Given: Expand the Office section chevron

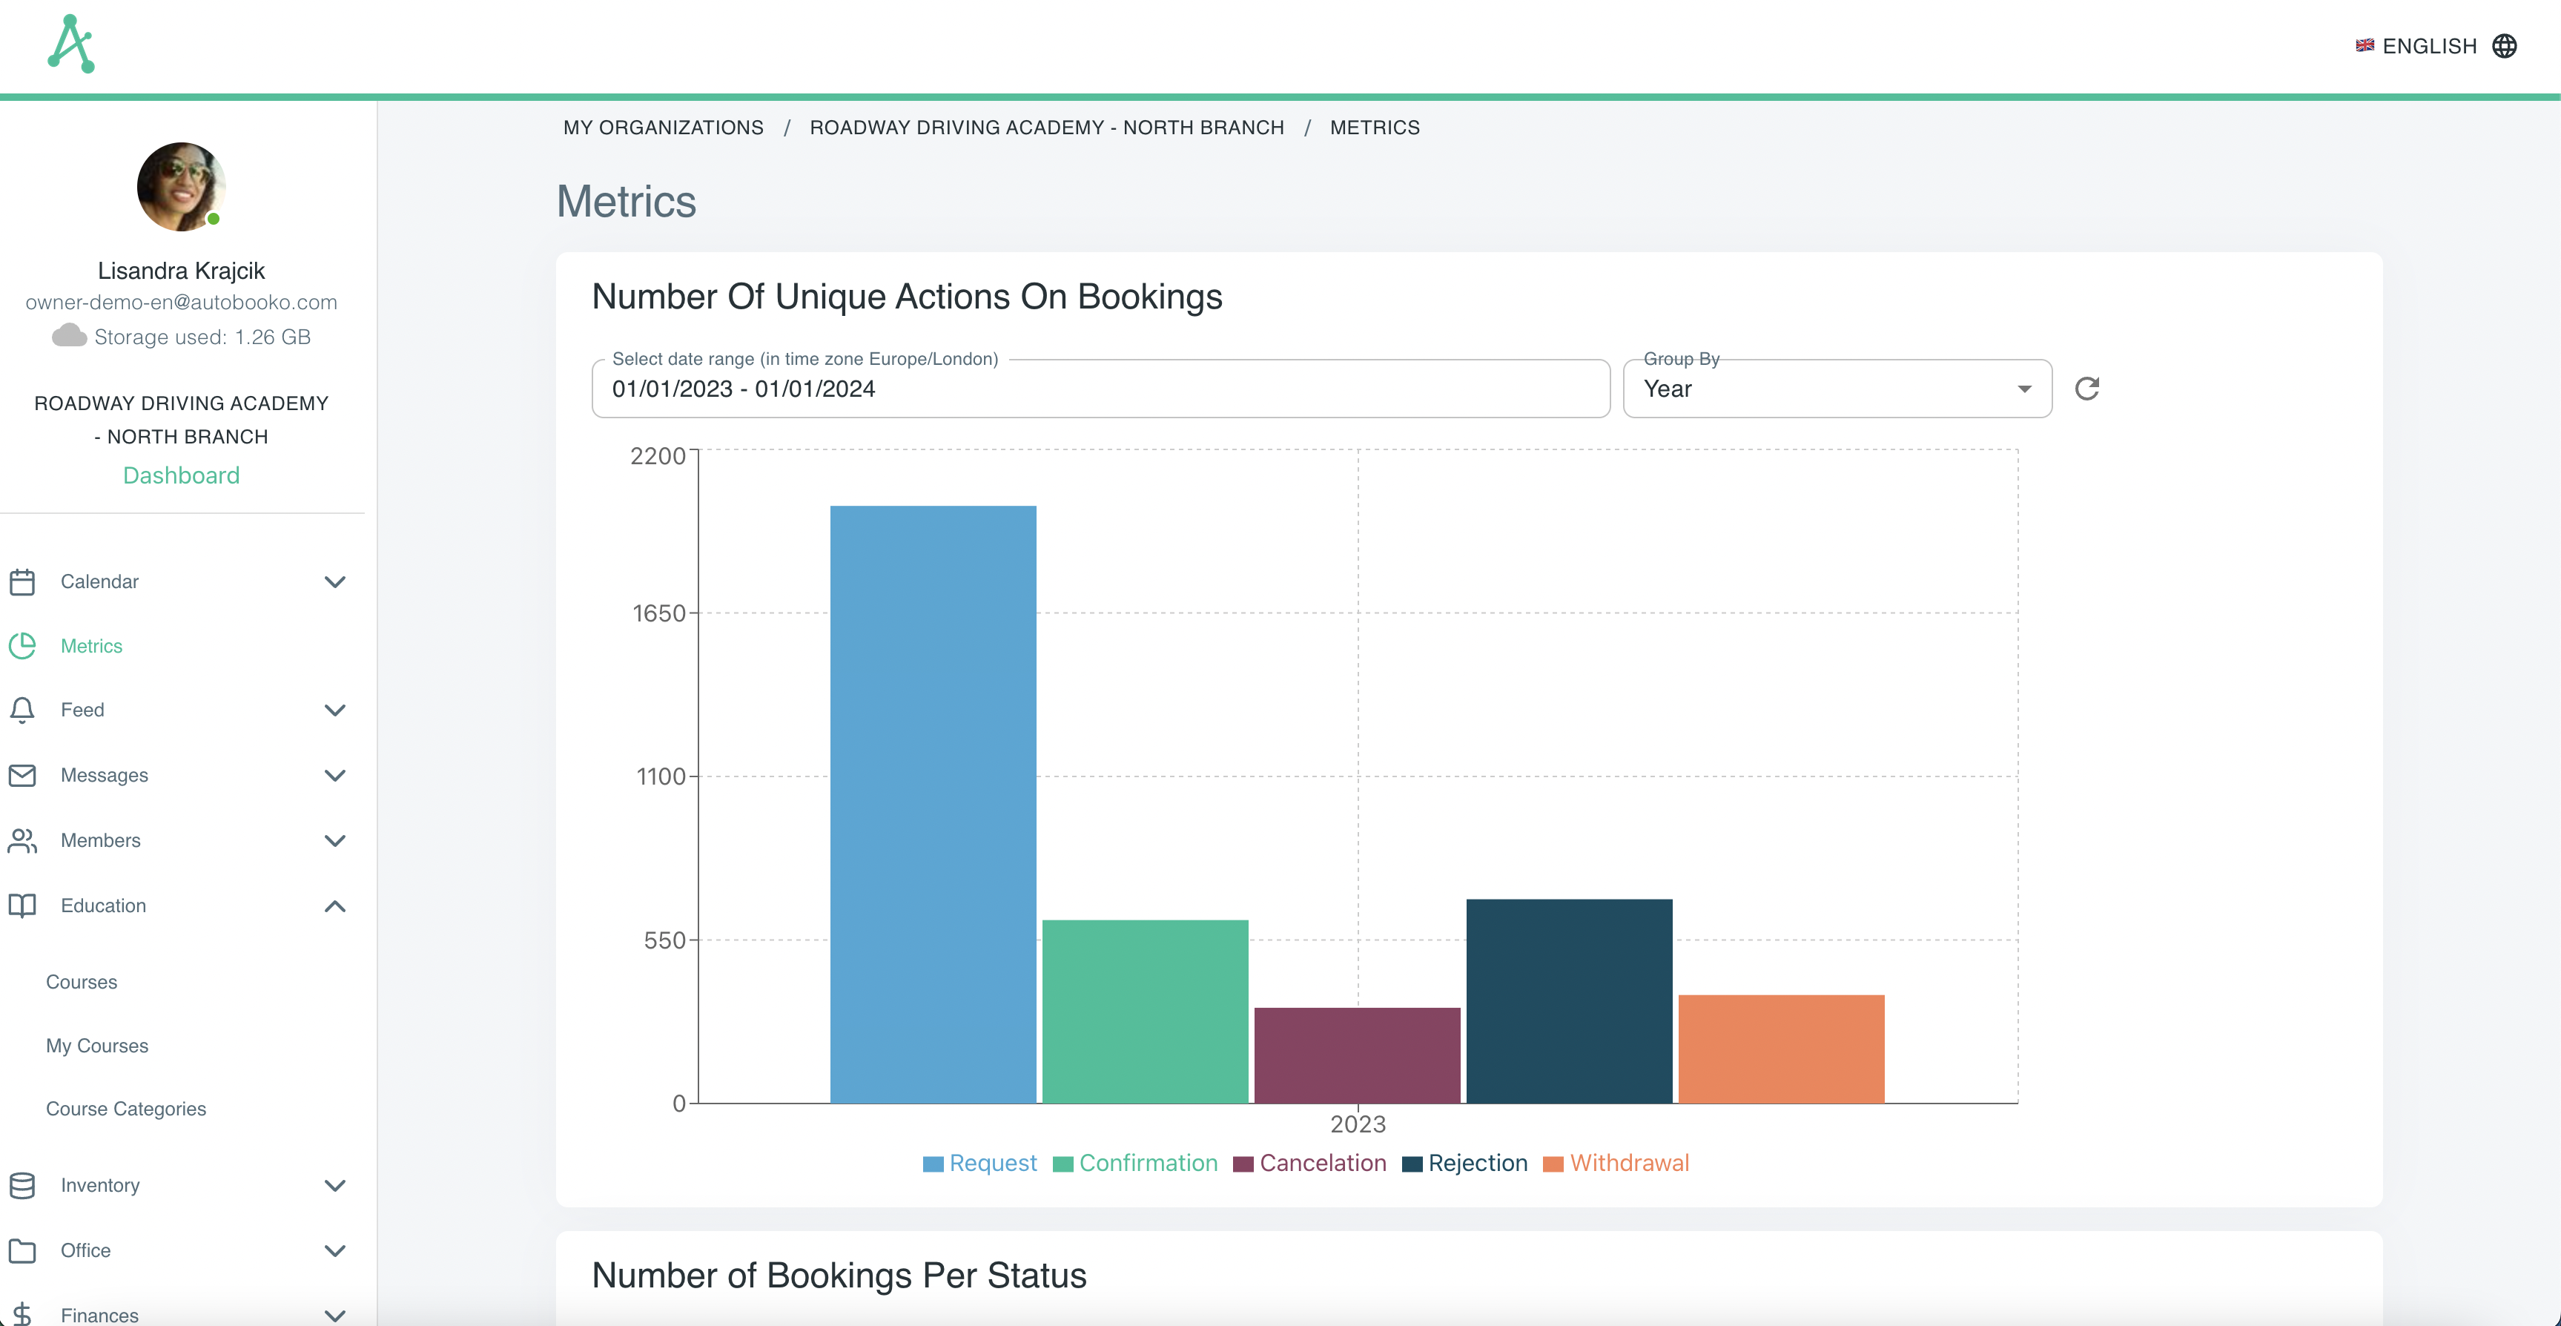Looking at the screenshot, I should [x=335, y=1250].
